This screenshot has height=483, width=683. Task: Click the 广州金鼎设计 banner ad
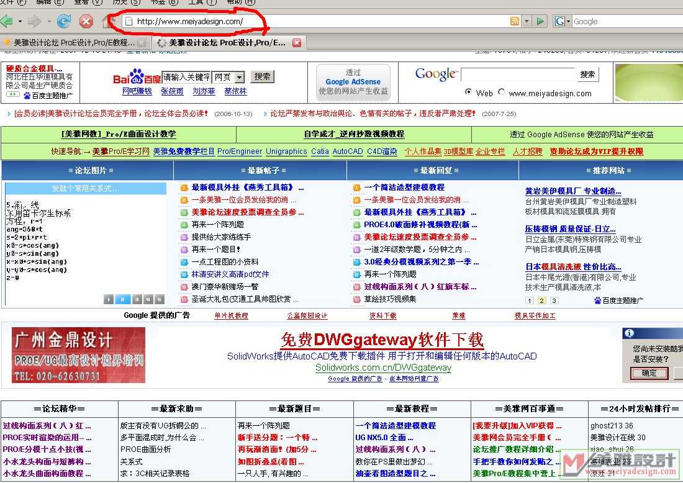click(78, 355)
